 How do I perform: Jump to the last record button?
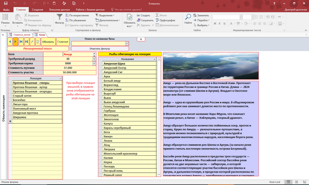[27, 41]
